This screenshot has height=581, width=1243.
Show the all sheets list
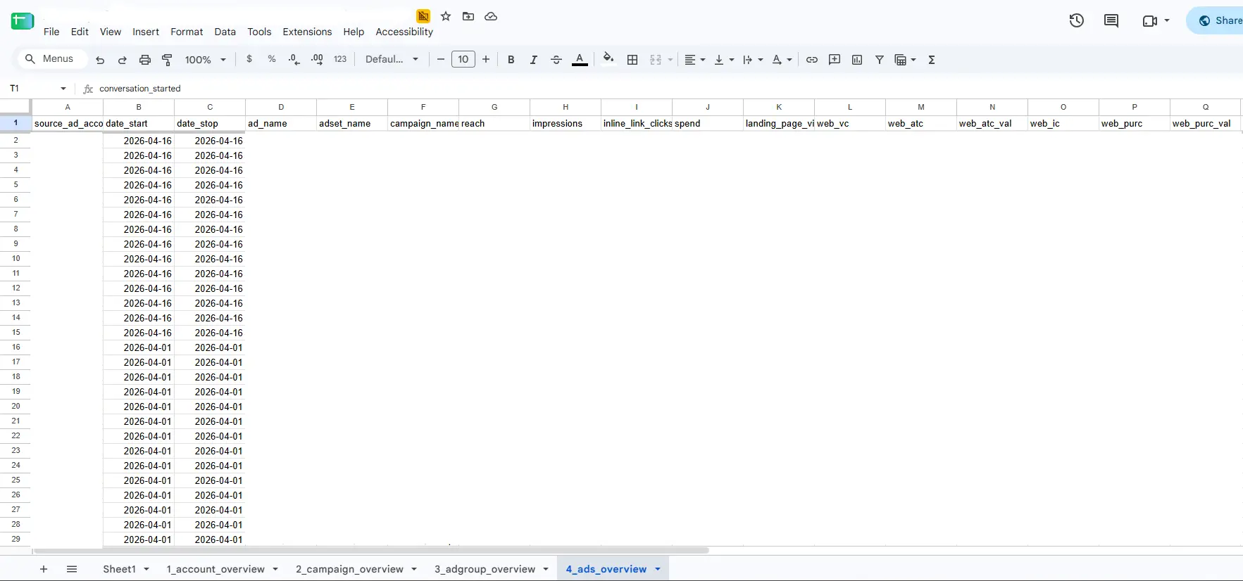[72, 569]
